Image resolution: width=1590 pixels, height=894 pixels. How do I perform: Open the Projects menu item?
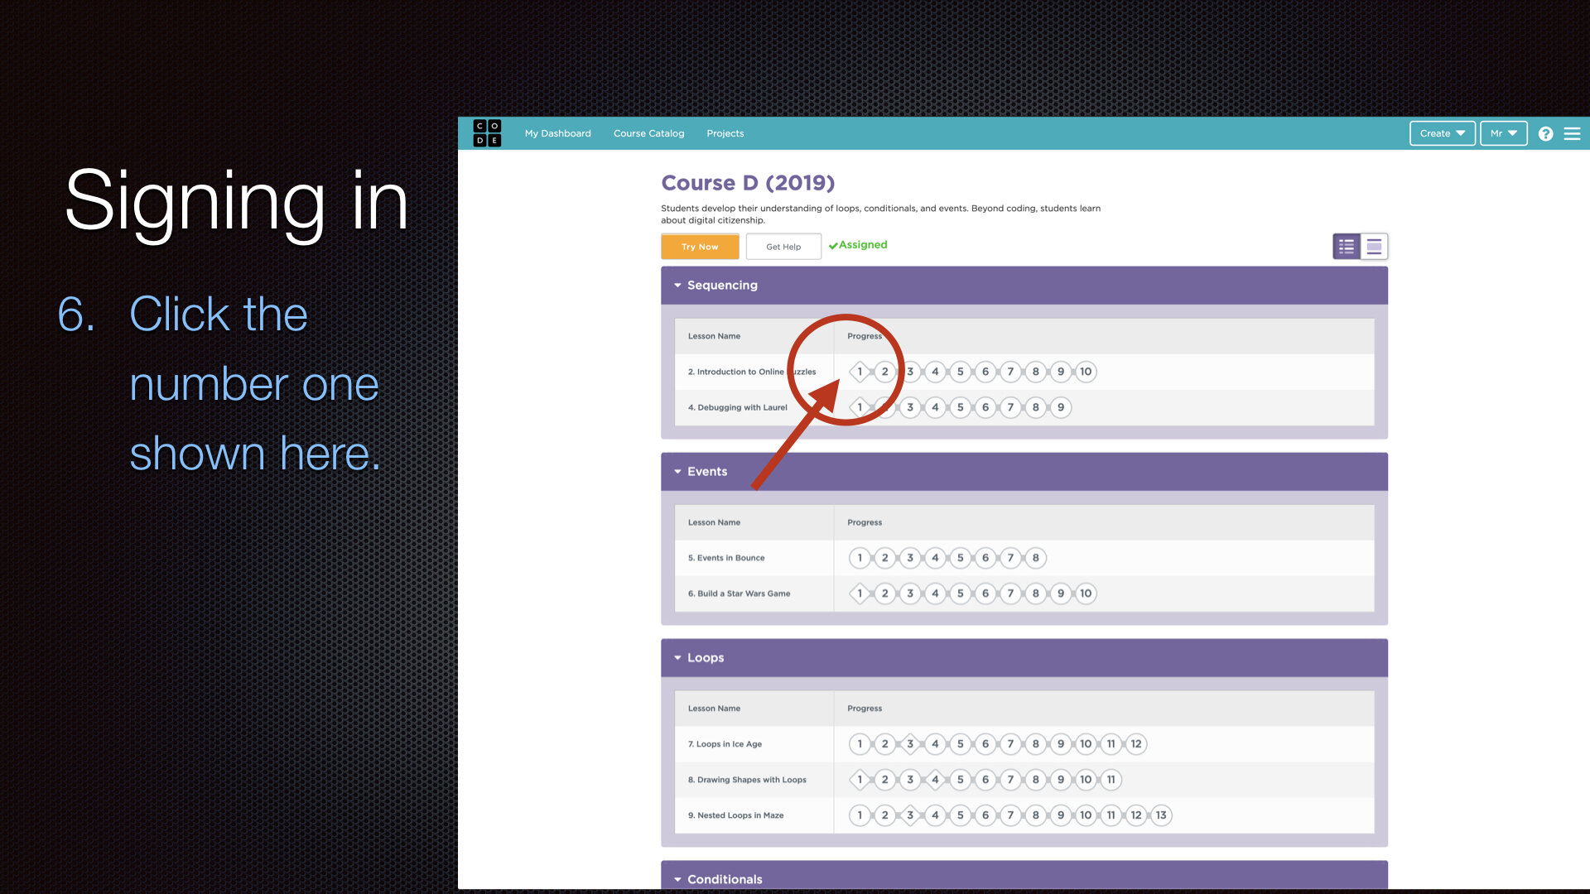click(x=725, y=133)
